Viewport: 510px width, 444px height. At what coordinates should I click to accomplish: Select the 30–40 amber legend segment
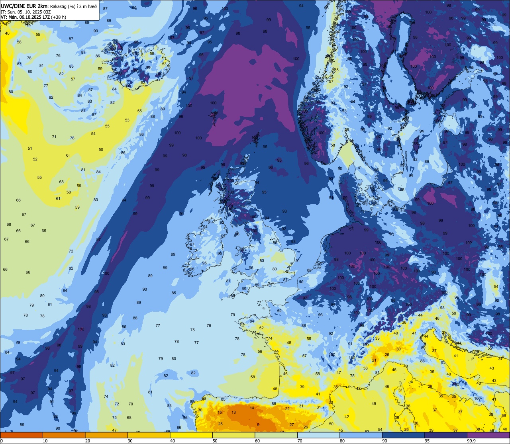pyautogui.click(x=149, y=435)
